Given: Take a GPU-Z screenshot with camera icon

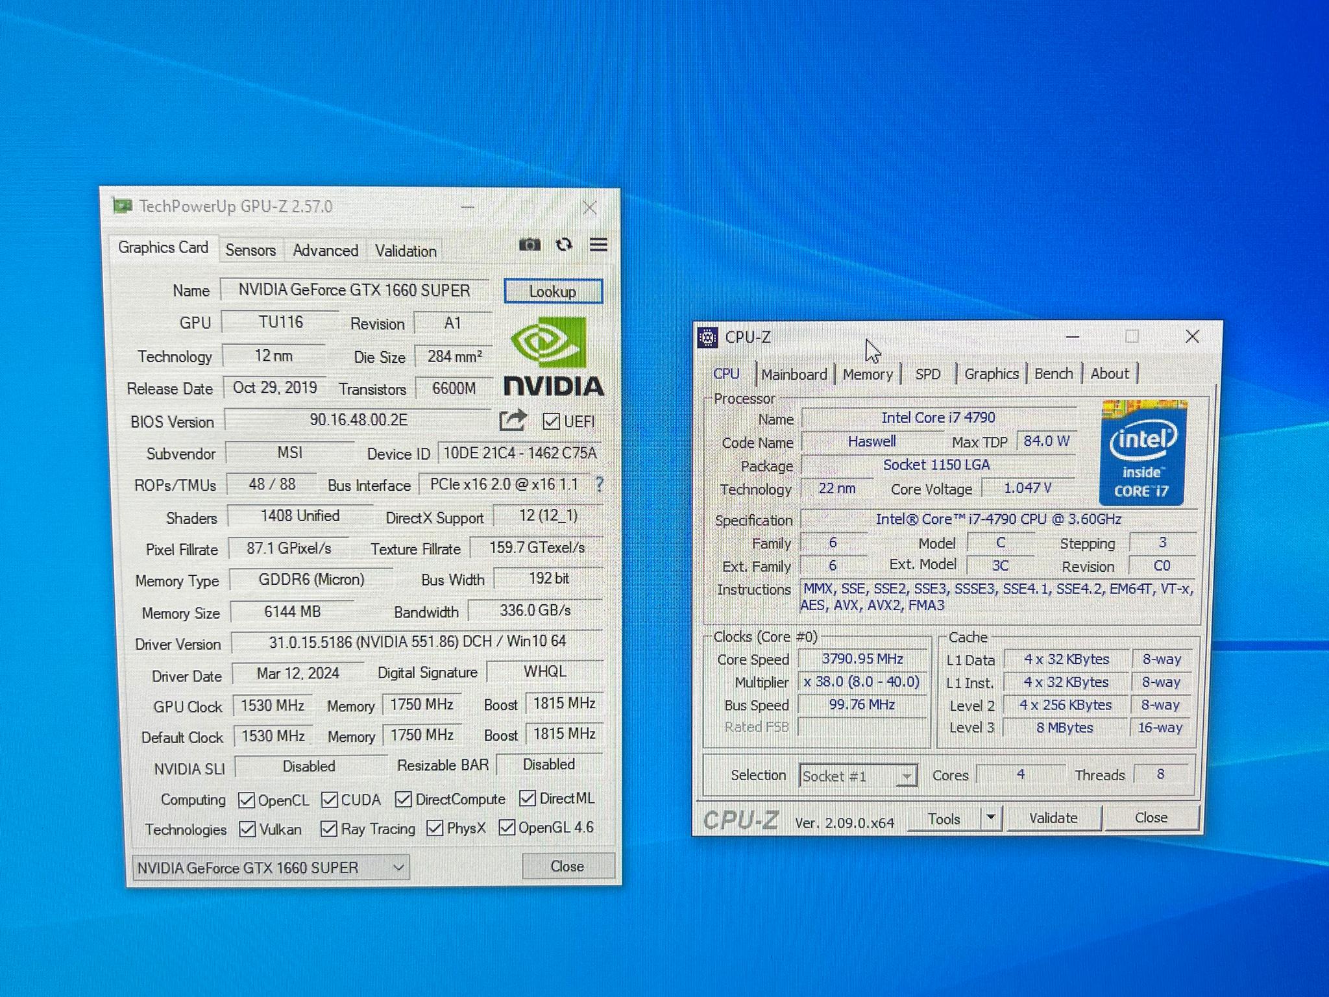Looking at the screenshot, I should [530, 245].
